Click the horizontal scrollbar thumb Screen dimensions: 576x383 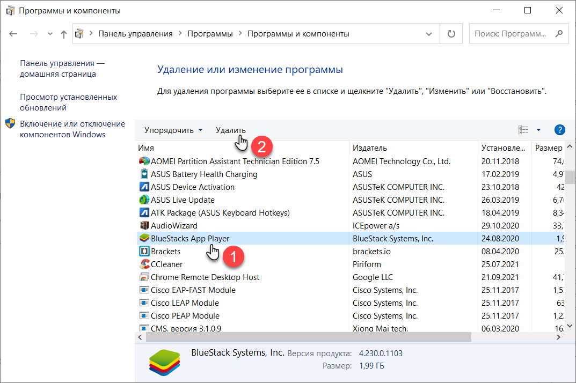309,337
